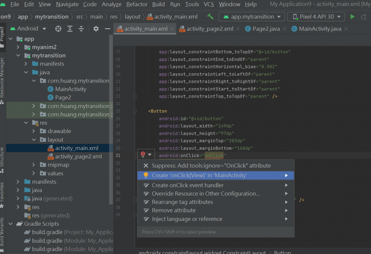Viewport: 371px width, 254px height.
Task: Choose Override Resource in Other Configuration
Action: tap(216, 193)
